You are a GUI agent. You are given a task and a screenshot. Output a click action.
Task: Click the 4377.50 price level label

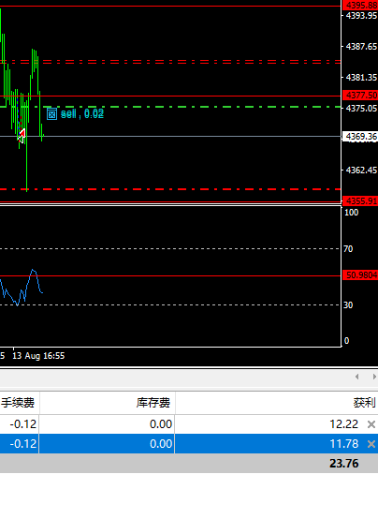tap(360, 96)
